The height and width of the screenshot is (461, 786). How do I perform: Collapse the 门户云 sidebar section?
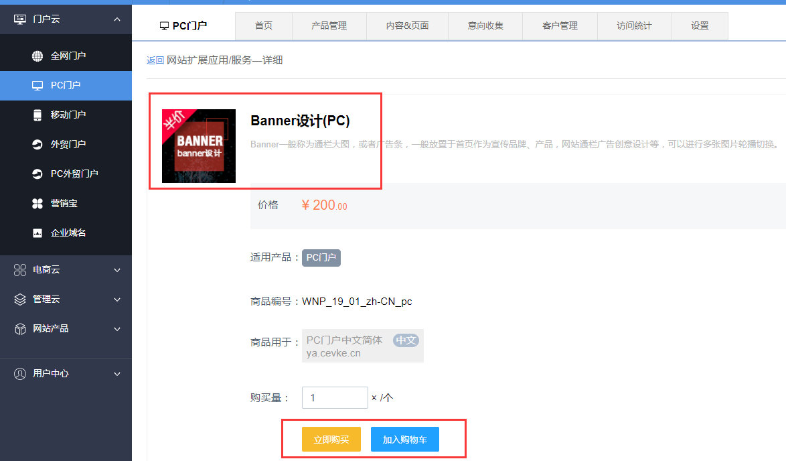coord(117,19)
